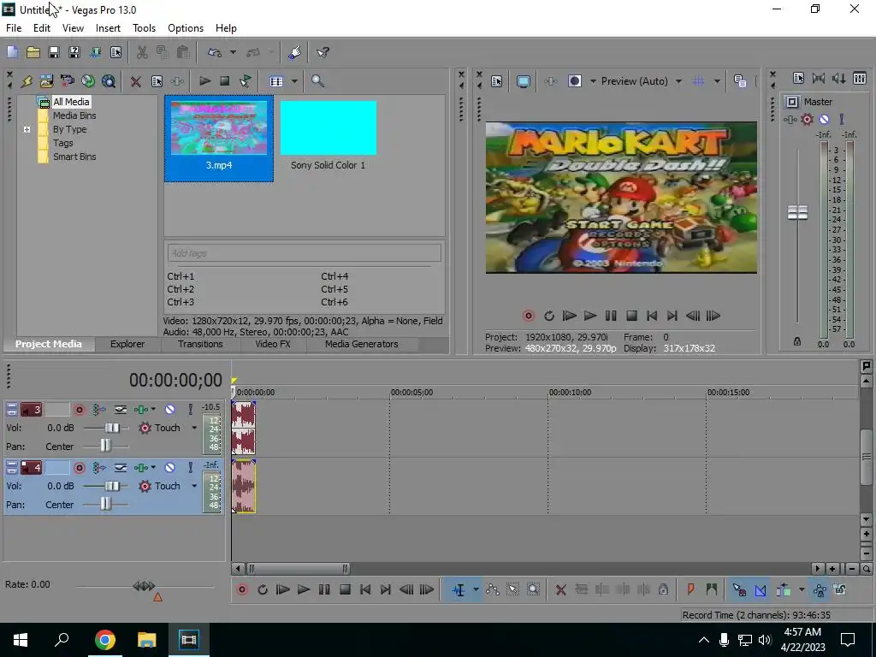Click track 4 pan slider
This screenshot has height=657, width=876.
pos(105,505)
